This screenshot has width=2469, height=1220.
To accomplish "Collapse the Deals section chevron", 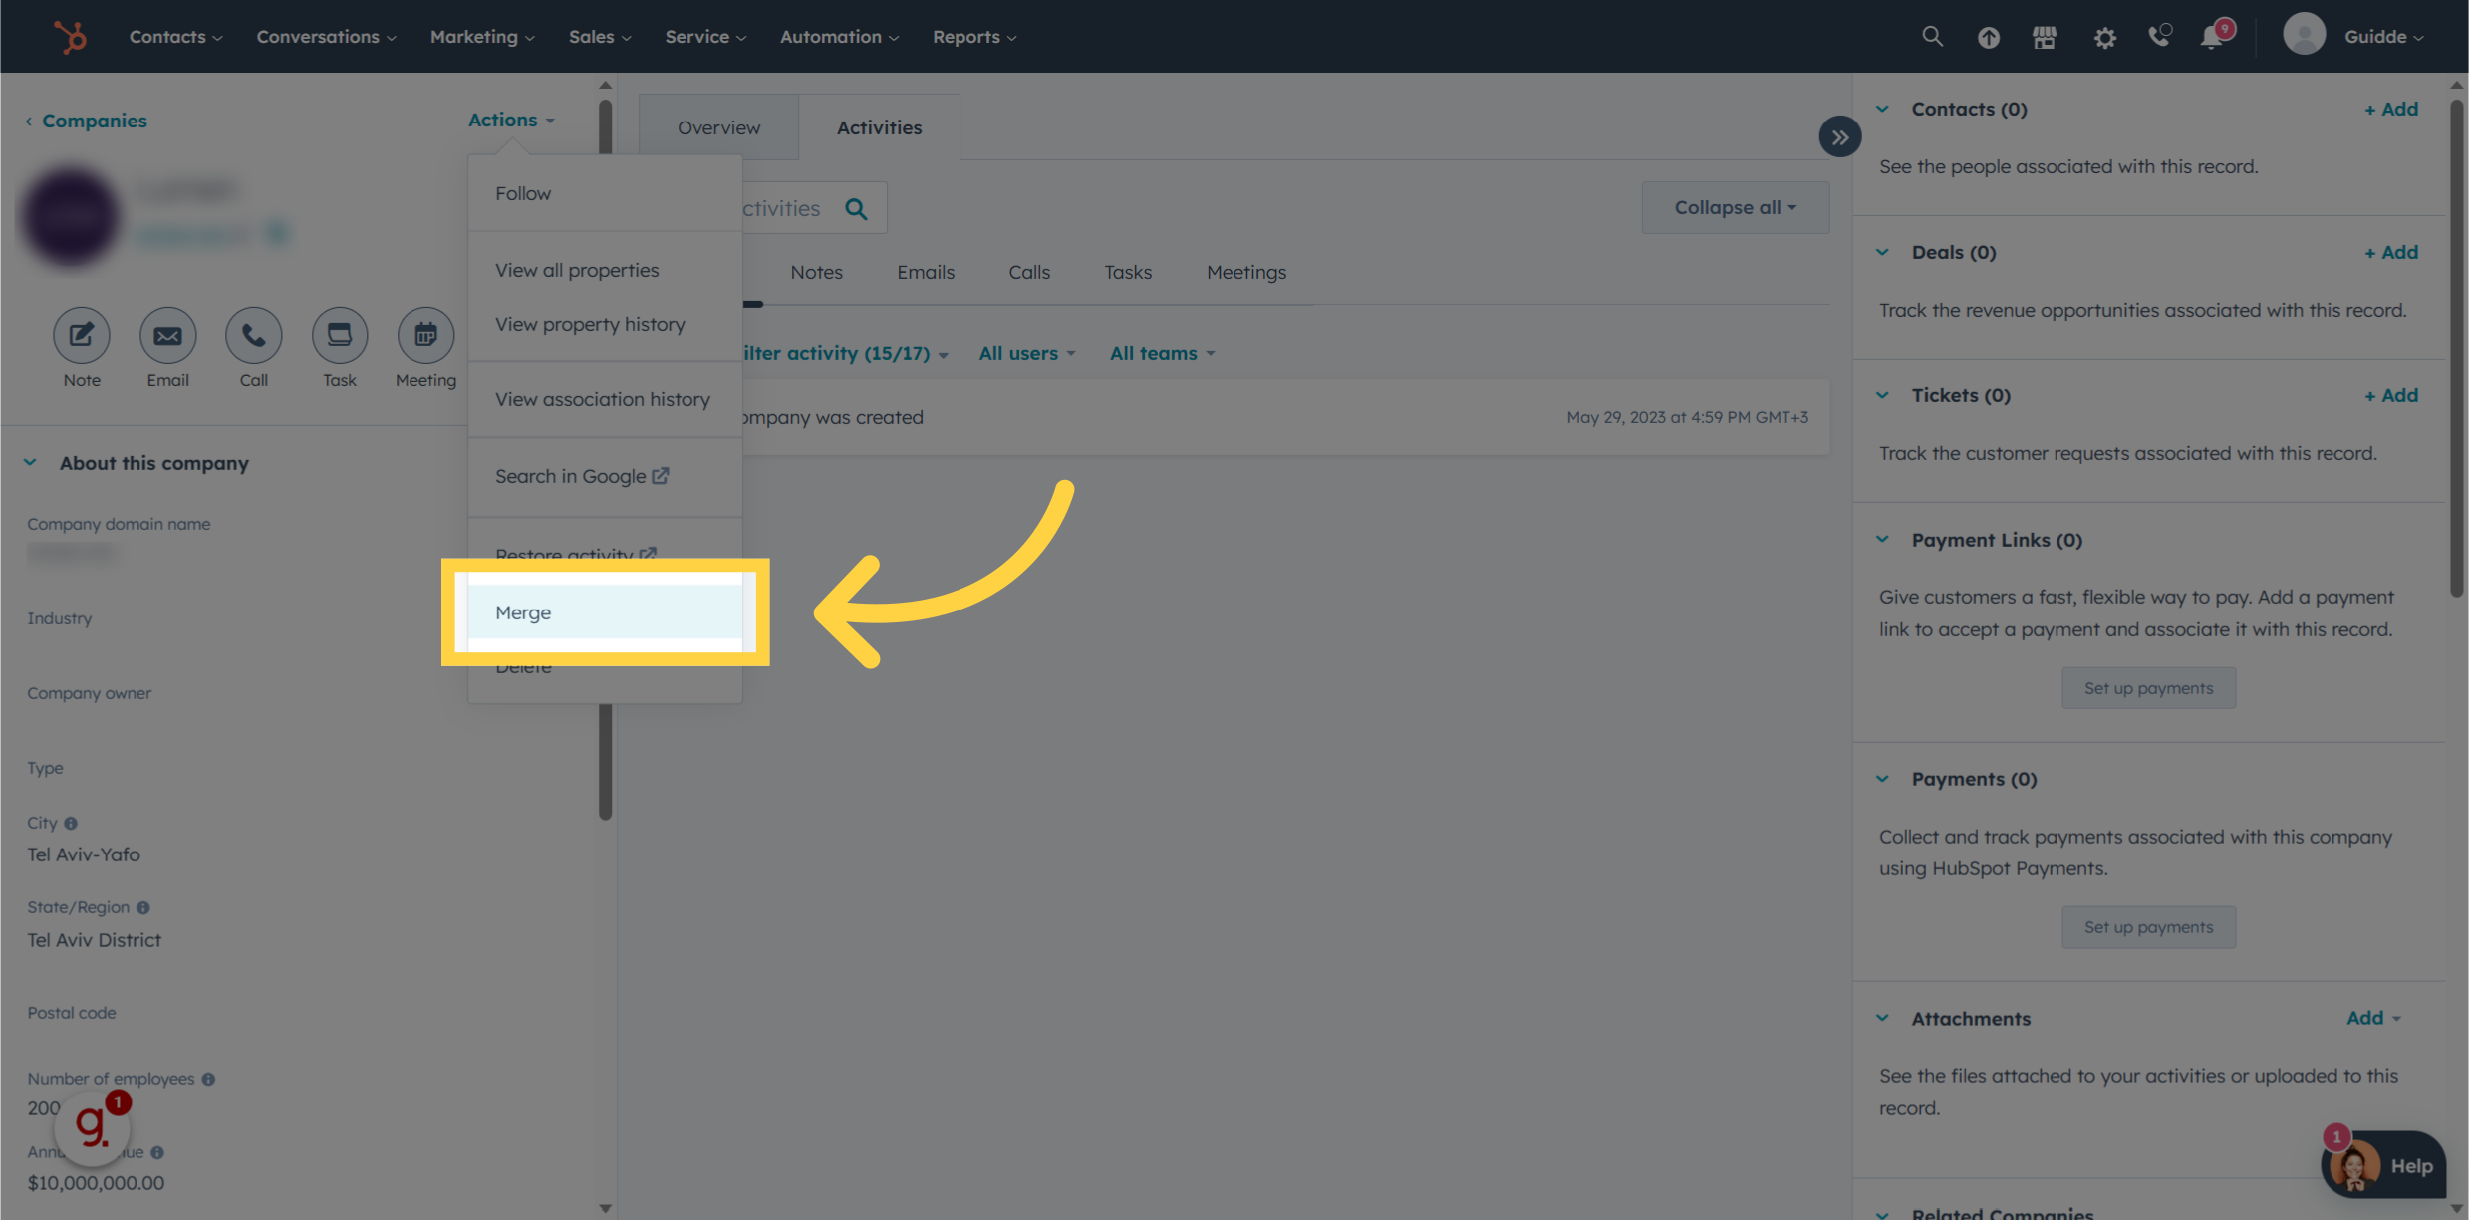I will point(1882,252).
